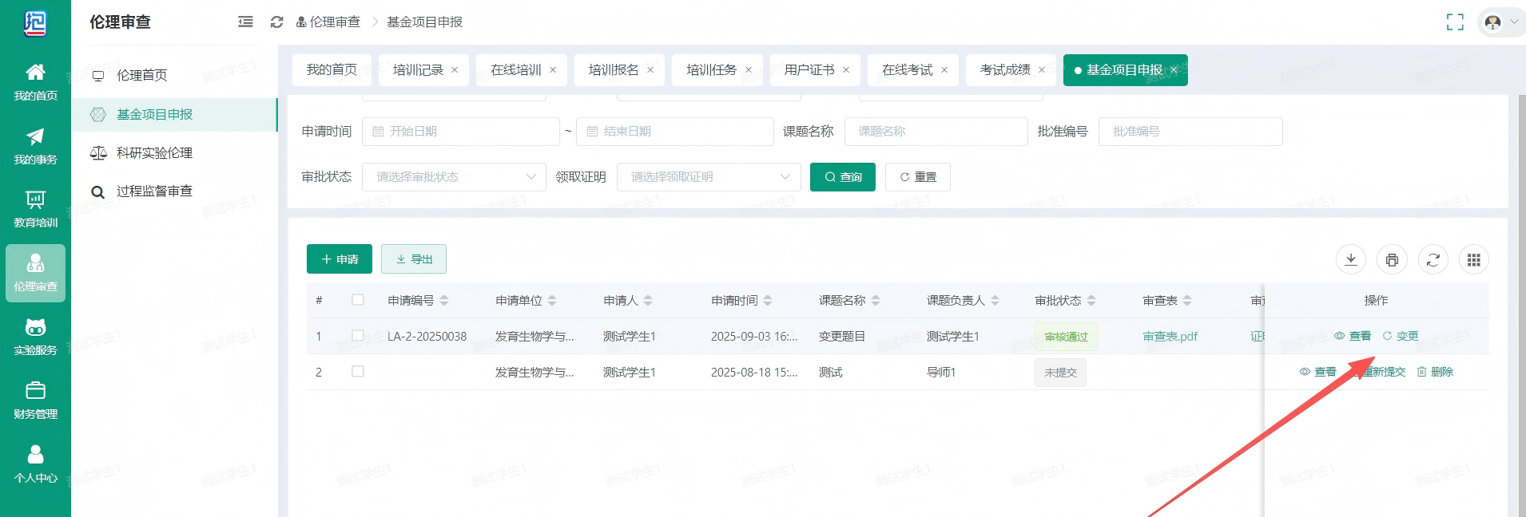Click the print table icon
Viewport: 1526px width, 517px height.
1392,260
